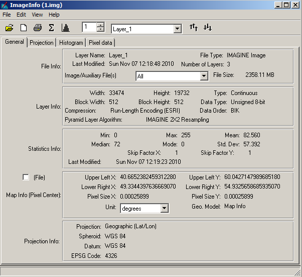The height and width of the screenshot is (277, 302).
Task: Click the next layer up-arrows icon
Action: tap(194, 28)
